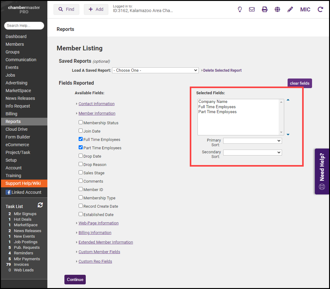
Task: Click in the Search Help input box
Action: pos(24,26)
